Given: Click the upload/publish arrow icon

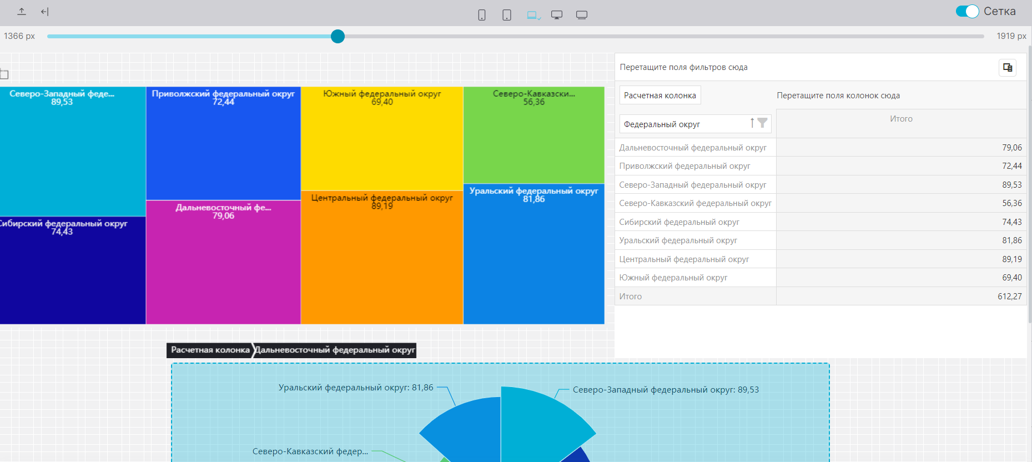Looking at the screenshot, I should point(22,12).
